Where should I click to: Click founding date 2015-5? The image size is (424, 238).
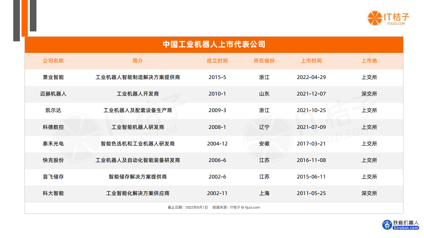pyautogui.click(x=217, y=77)
